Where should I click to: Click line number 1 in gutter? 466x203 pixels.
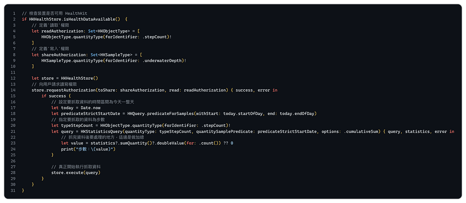coord(14,13)
